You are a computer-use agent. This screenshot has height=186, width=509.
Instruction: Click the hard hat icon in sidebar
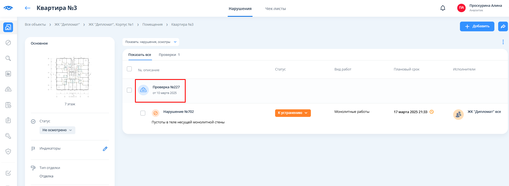(8, 89)
